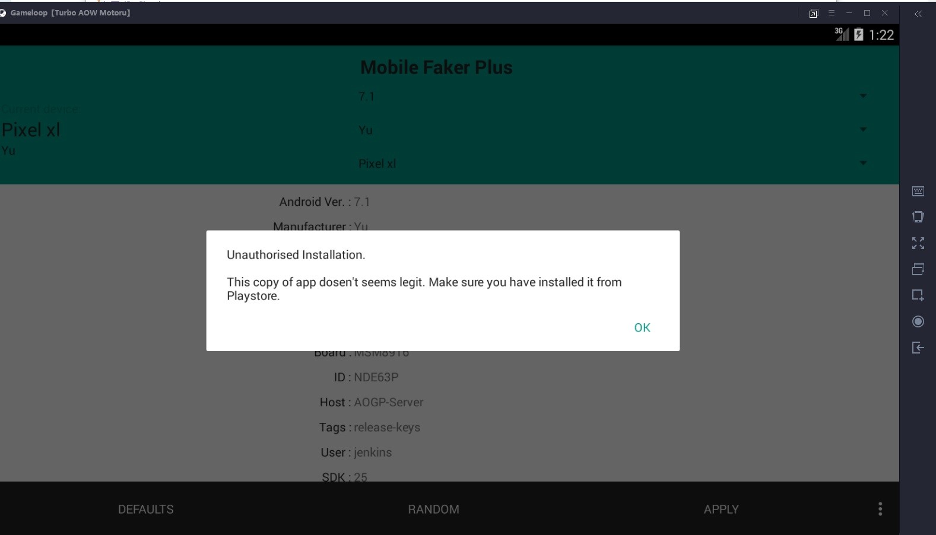
Task: Open the Gameloop hamburger menu in title bar
Action: pos(832,13)
